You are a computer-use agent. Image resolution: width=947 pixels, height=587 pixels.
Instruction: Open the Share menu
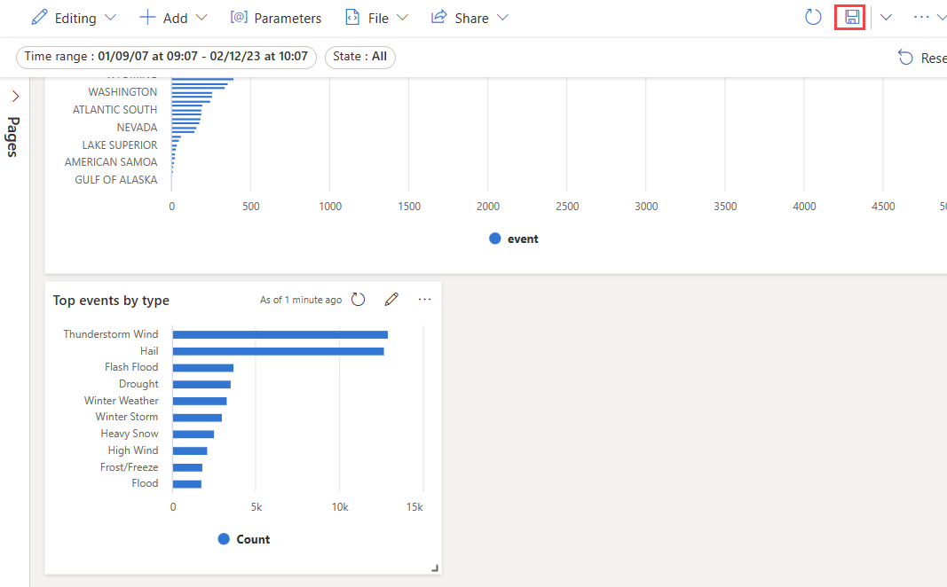click(x=470, y=18)
